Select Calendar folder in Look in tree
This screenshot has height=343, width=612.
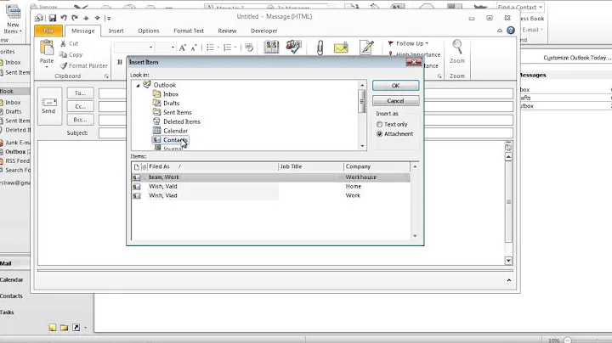point(175,131)
